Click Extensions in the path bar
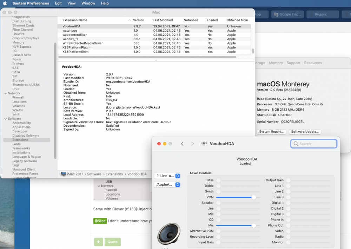Screen dimensions: 351x249 pyautogui.click(x=114, y=174)
